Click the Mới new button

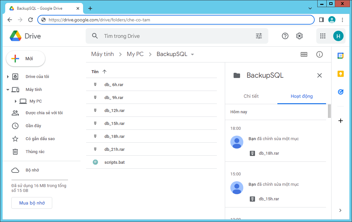coord(26,59)
